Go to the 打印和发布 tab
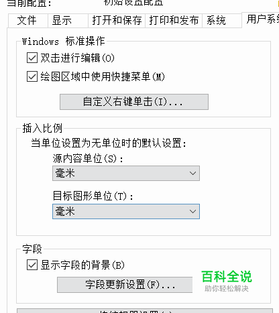This screenshot has height=313, width=279. point(174,21)
